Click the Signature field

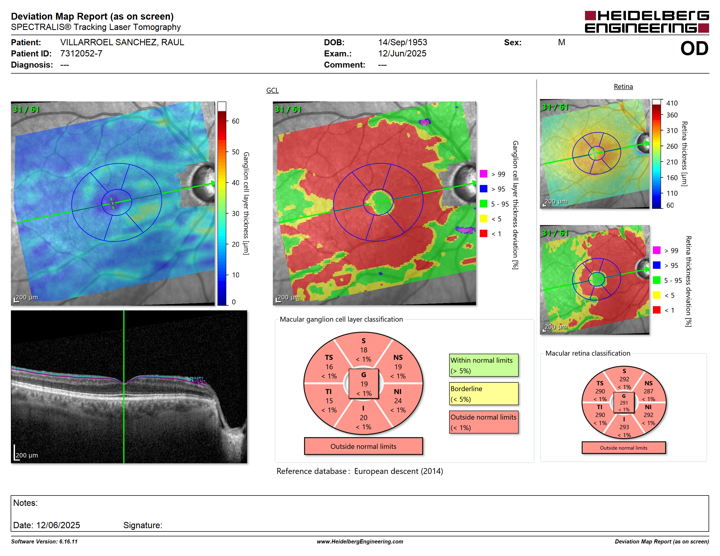[x=143, y=525]
